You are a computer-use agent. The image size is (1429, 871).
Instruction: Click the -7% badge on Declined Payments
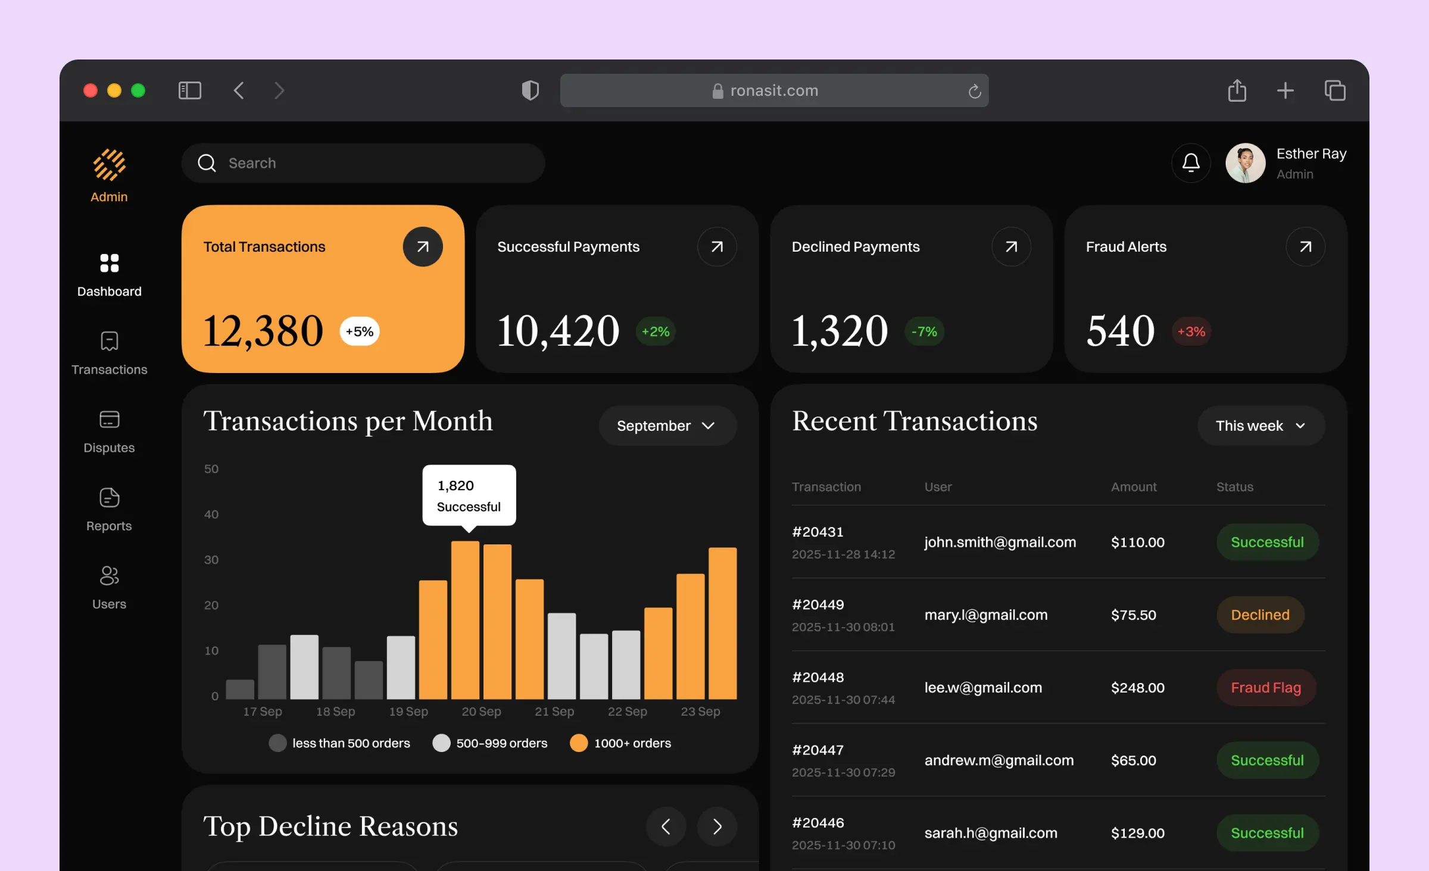pyautogui.click(x=924, y=331)
